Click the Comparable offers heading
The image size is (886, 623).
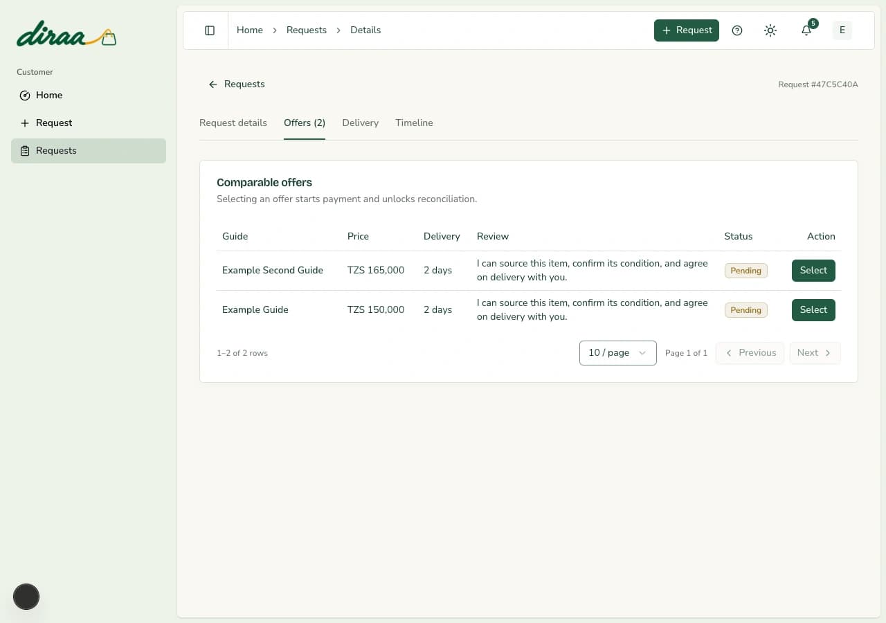[x=264, y=183]
